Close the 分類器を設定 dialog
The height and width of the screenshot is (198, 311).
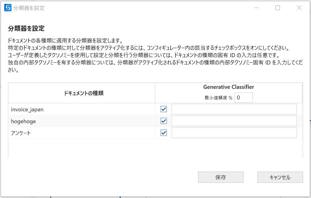[x=299, y=8]
